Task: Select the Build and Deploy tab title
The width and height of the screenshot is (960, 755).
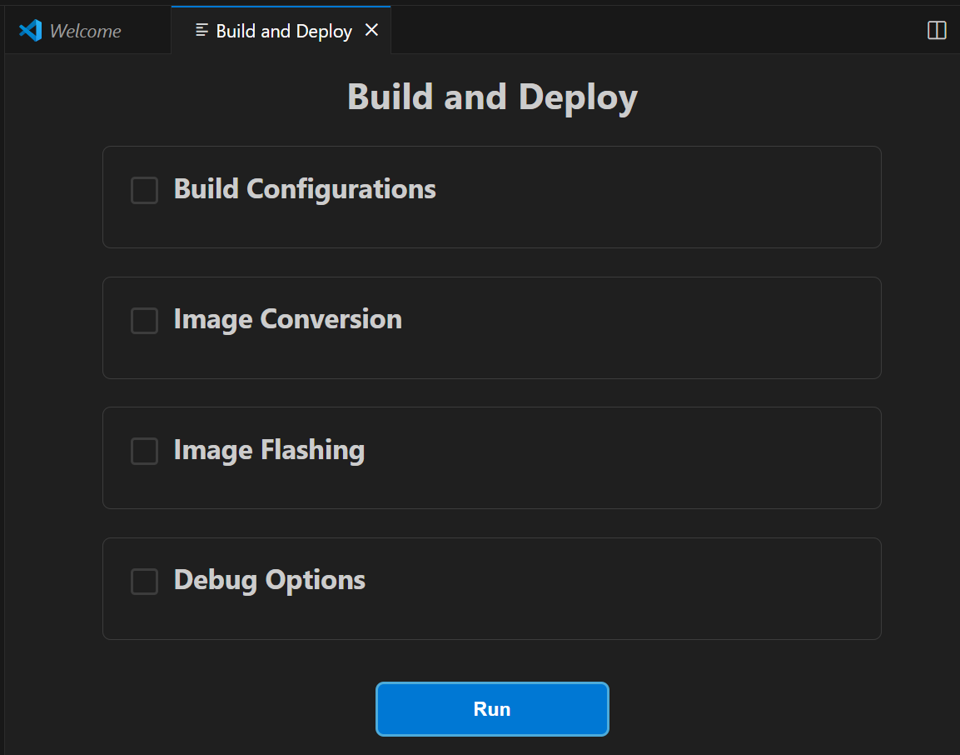Action: pyautogui.click(x=284, y=31)
